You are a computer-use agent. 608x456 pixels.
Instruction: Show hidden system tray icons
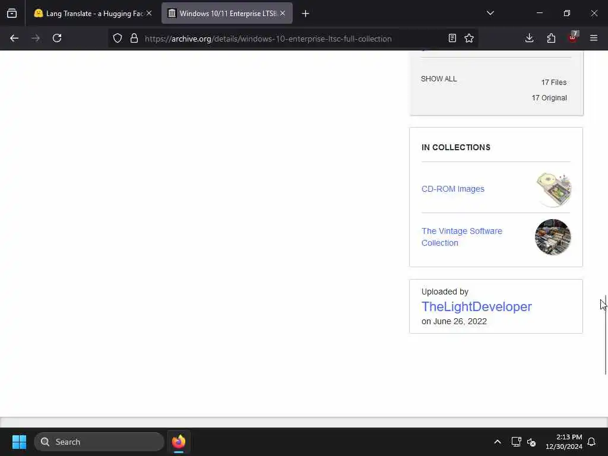pyautogui.click(x=498, y=442)
